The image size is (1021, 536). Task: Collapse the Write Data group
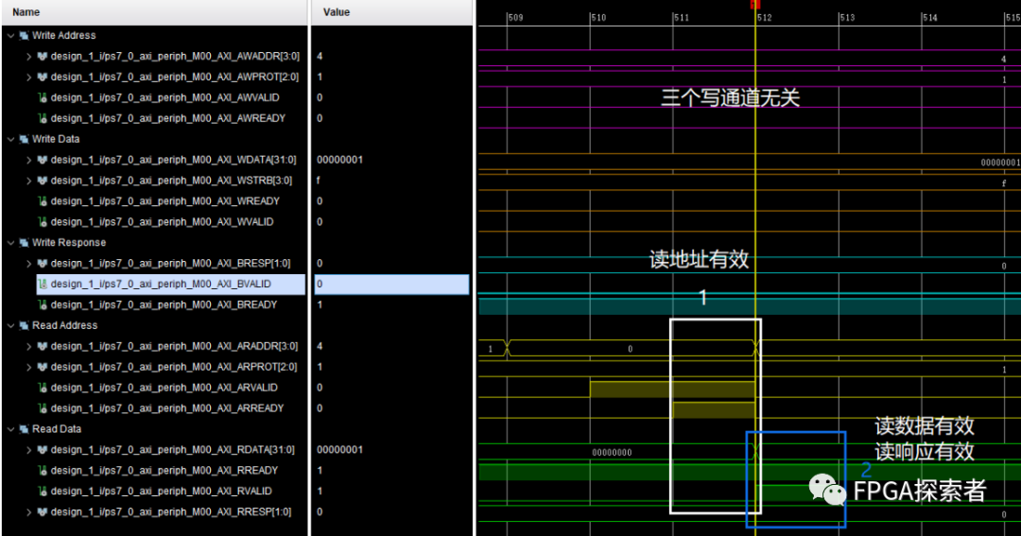[10, 139]
